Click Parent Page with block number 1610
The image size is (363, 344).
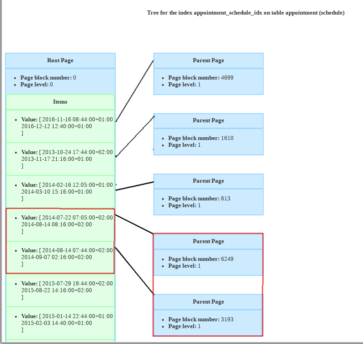point(208,134)
